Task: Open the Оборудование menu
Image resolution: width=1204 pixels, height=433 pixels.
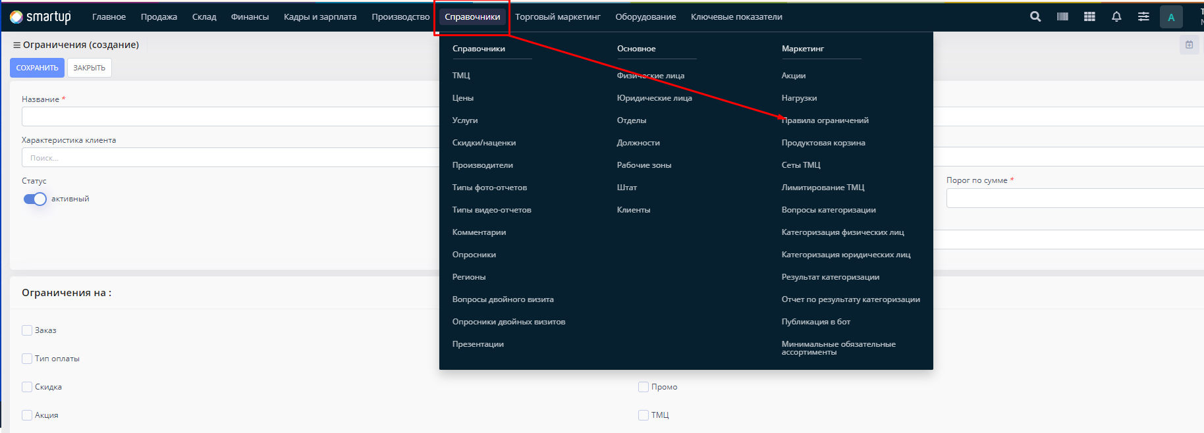Action: pos(645,17)
